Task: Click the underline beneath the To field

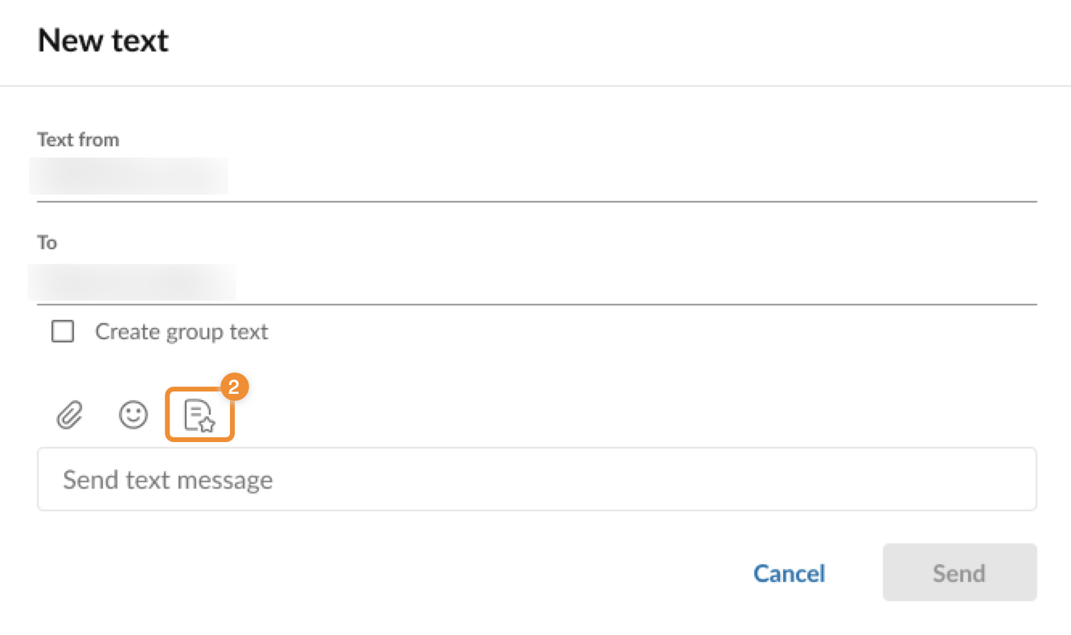Action: coord(536,305)
